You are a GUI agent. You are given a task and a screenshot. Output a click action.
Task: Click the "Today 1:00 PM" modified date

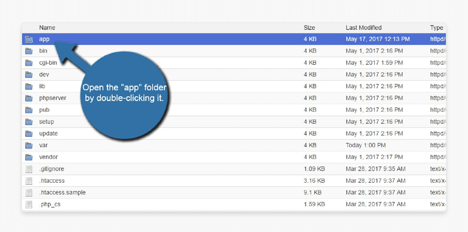click(x=366, y=145)
